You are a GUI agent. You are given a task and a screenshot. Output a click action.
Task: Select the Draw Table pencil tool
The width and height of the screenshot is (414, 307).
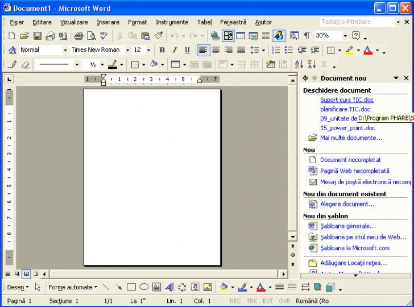[13, 64]
